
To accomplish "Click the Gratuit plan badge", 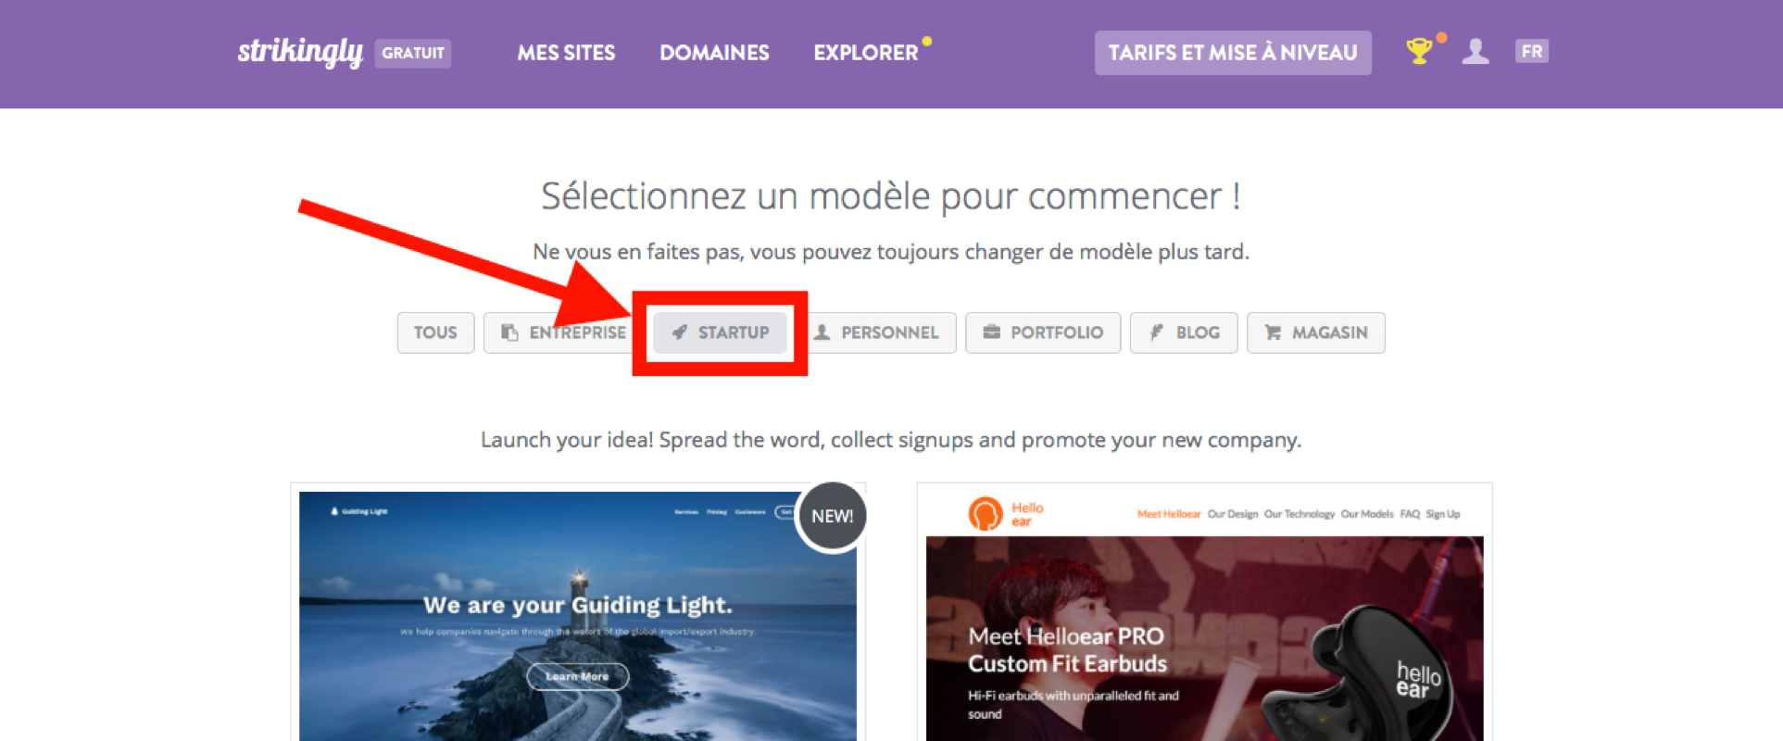I will click(413, 53).
